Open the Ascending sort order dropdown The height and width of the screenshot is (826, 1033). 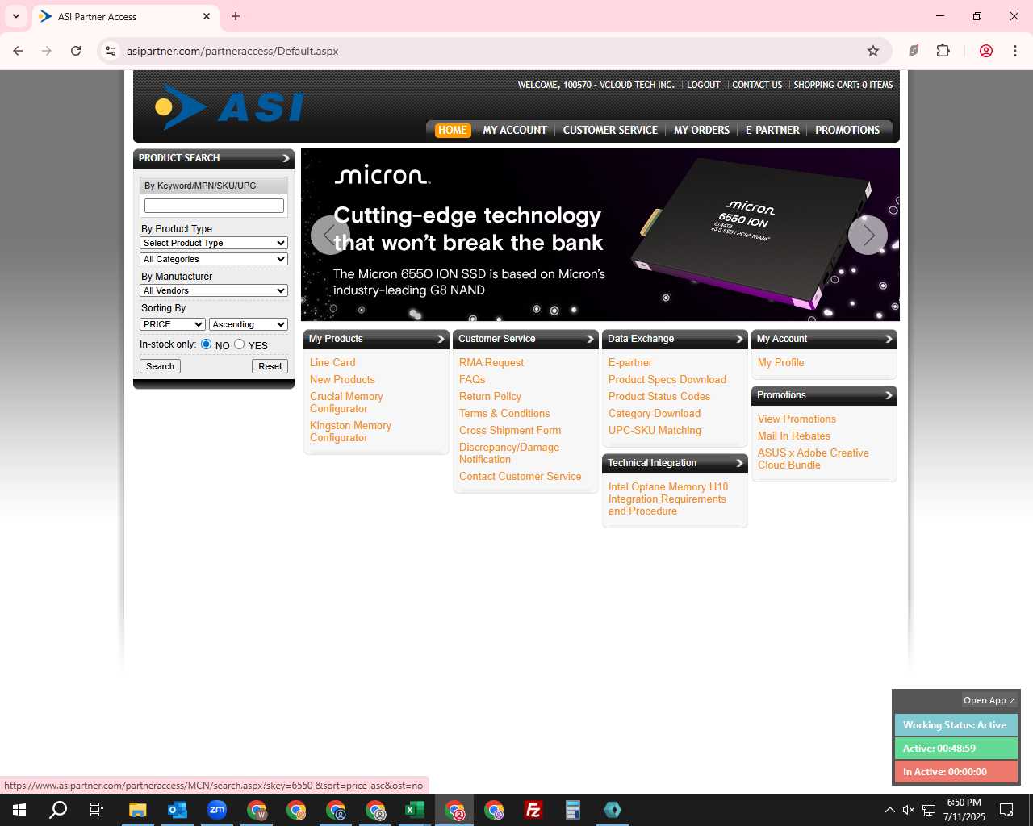tap(249, 324)
